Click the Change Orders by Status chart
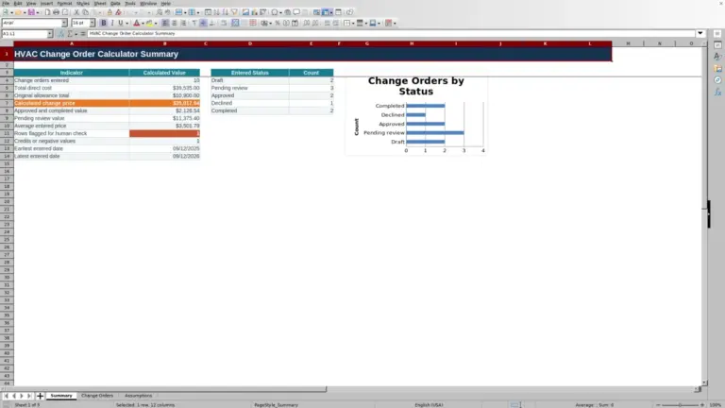The image size is (725, 408). click(416, 115)
